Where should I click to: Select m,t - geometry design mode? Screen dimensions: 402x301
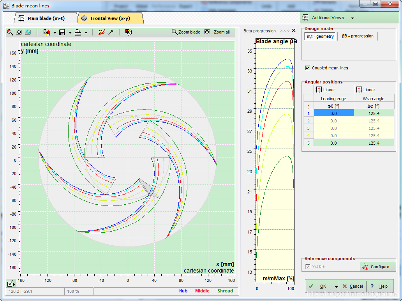pyautogui.click(x=320, y=36)
